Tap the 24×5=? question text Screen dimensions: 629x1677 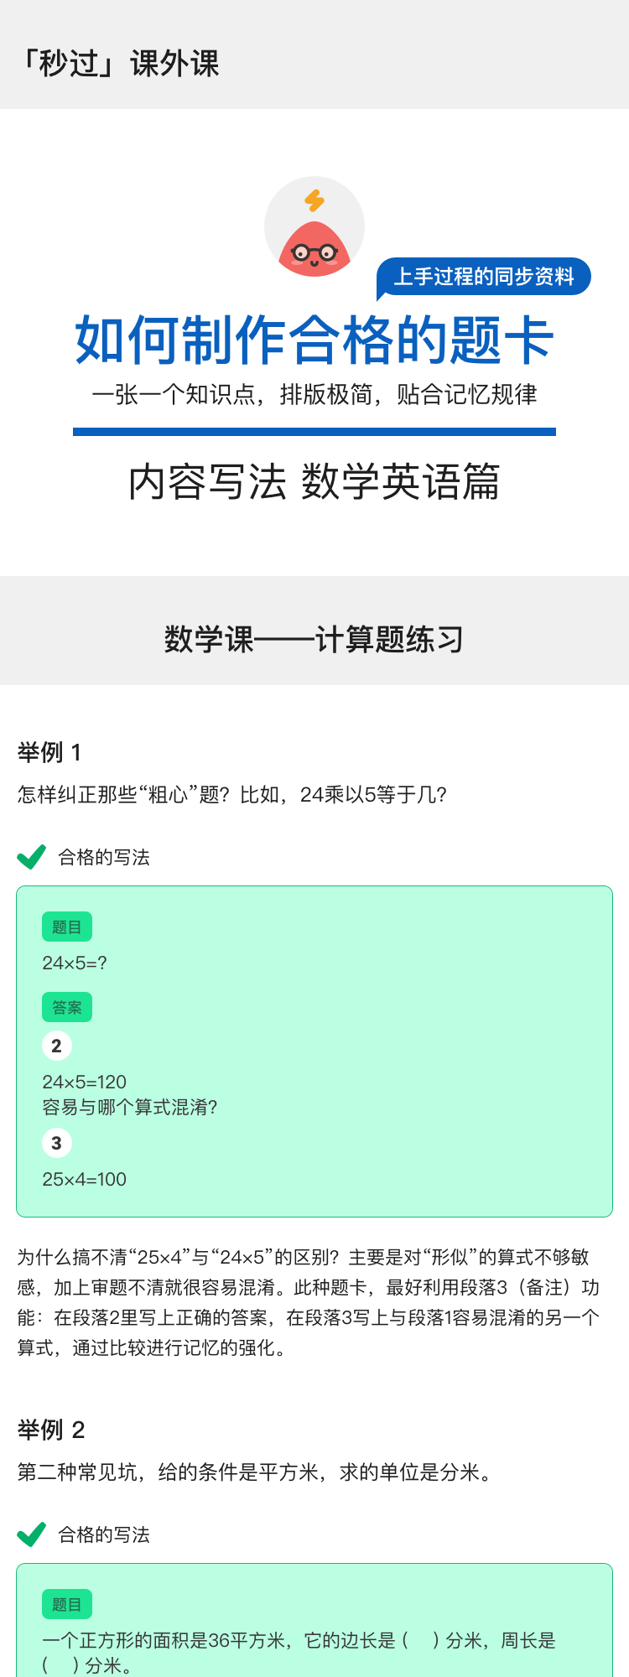[x=75, y=963]
